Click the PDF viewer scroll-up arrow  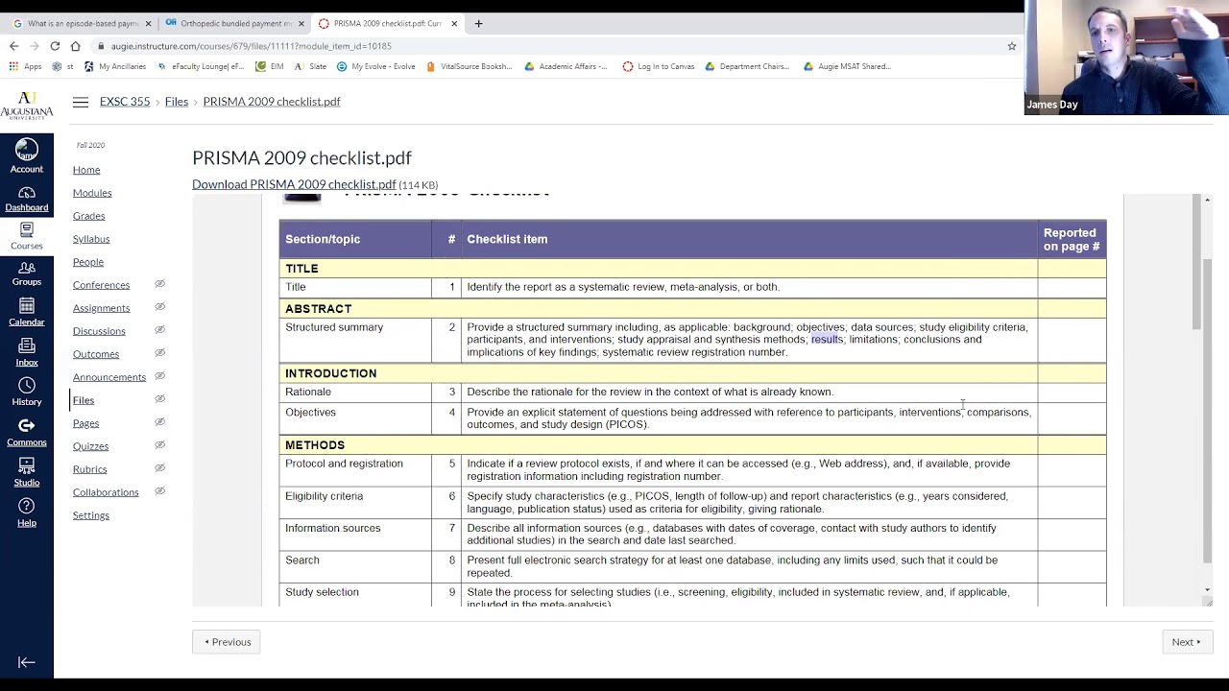click(x=1207, y=200)
